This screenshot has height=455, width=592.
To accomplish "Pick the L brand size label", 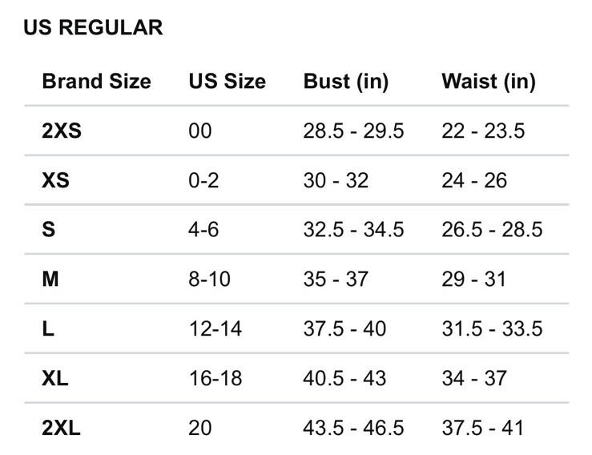I will click(x=48, y=328).
